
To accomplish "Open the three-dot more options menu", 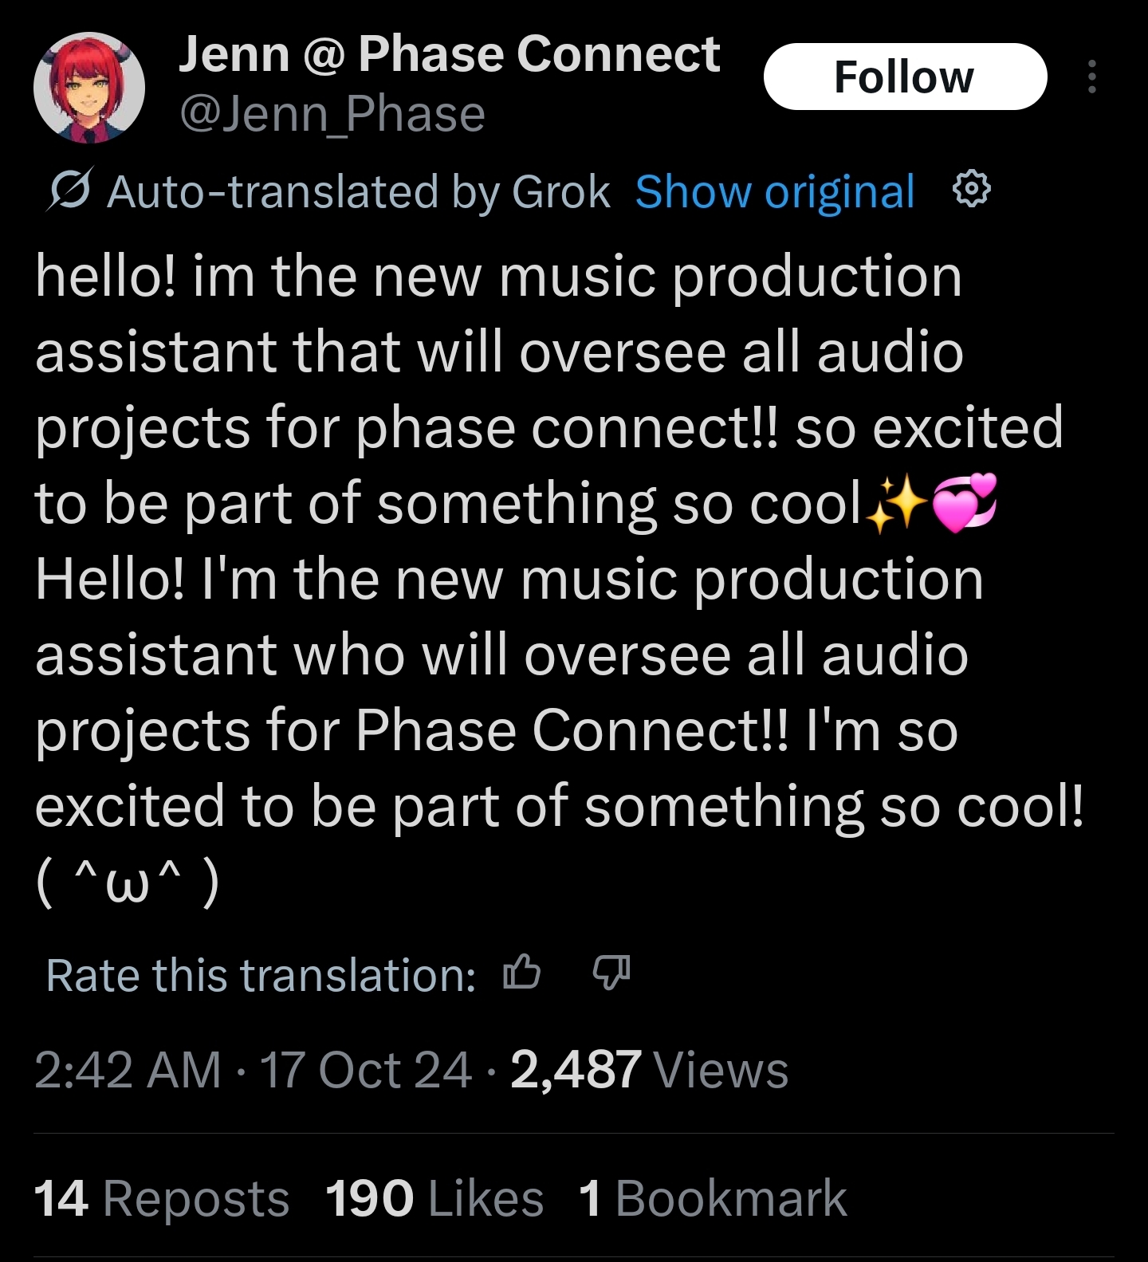I will click(1091, 77).
